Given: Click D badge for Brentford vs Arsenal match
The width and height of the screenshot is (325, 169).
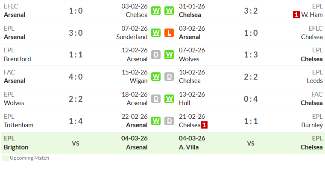Looking at the screenshot, I should click(x=156, y=55).
